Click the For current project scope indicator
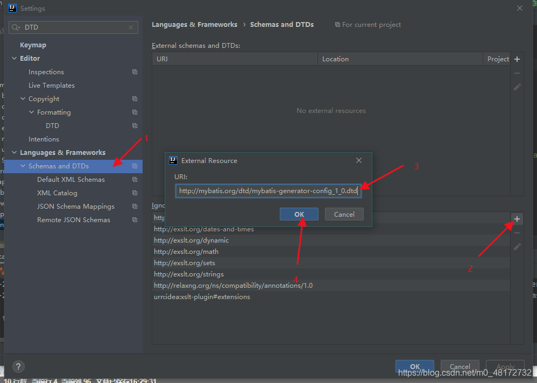537x383 pixels. click(368, 24)
